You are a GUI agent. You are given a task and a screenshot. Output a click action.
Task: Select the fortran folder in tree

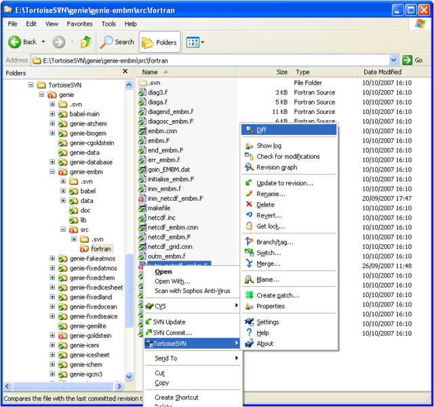pyautogui.click(x=100, y=249)
